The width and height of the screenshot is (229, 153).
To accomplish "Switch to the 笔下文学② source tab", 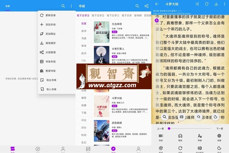I will click(98, 16).
